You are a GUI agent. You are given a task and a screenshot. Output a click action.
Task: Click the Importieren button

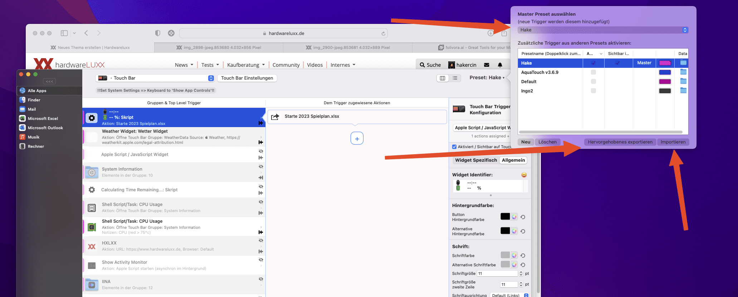[673, 142]
